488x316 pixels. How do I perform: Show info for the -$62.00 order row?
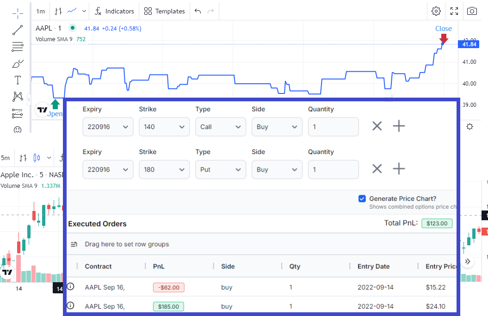click(71, 286)
